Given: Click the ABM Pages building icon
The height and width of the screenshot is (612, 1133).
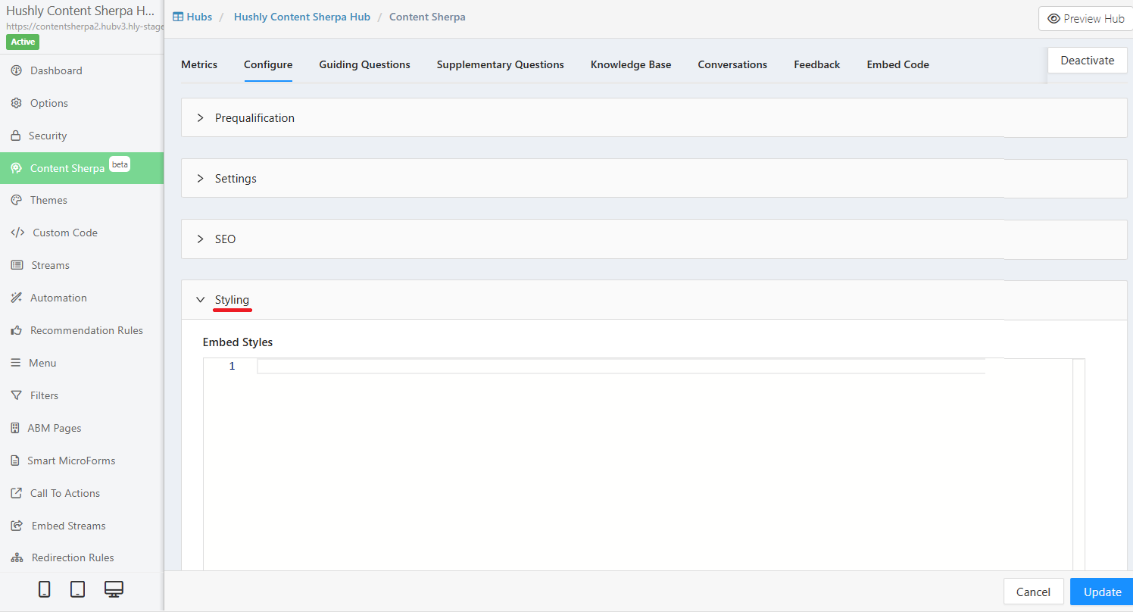Looking at the screenshot, I should coord(14,428).
